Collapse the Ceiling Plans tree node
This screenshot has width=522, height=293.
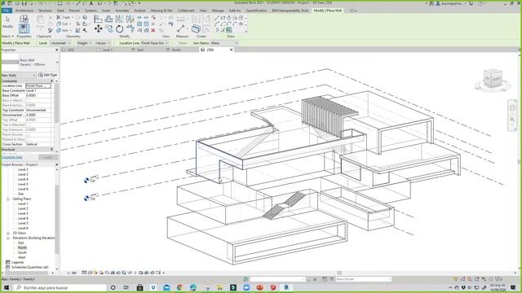click(8, 199)
